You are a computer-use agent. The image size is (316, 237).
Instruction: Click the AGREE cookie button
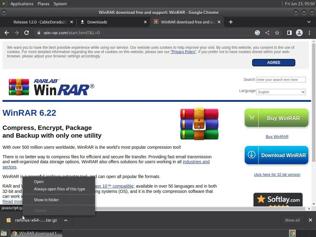(273, 63)
